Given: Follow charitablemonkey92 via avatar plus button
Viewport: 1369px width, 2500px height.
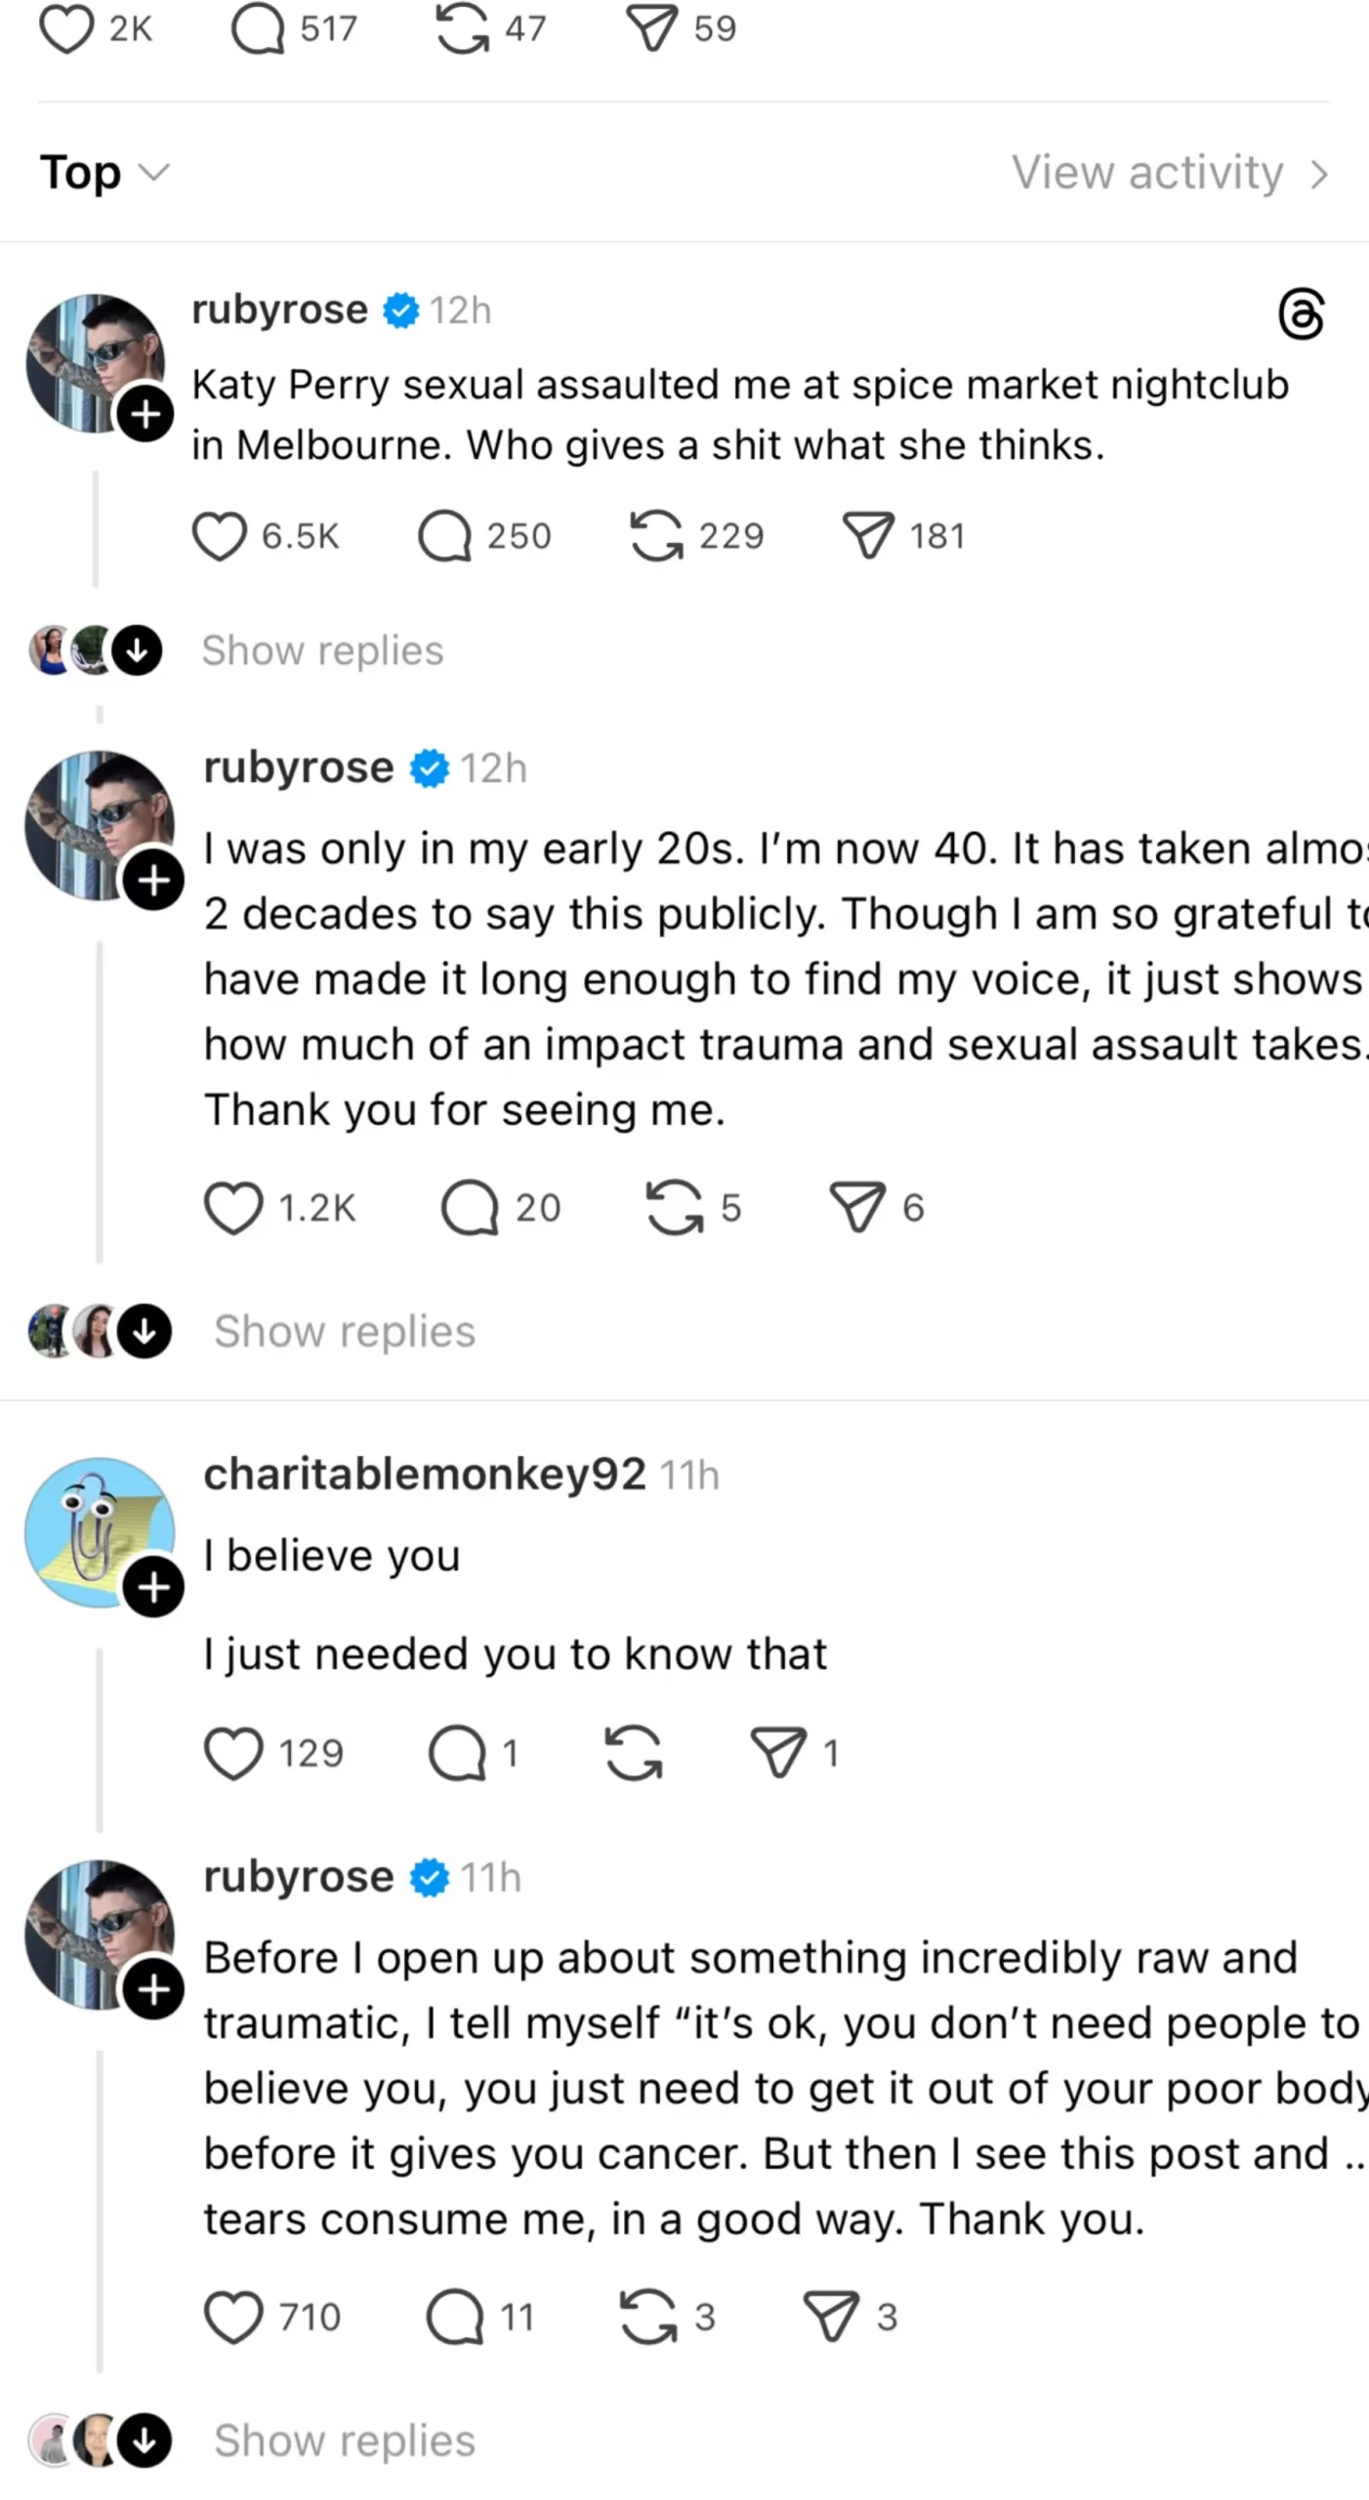Looking at the screenshot, I should pyautogui.click(x=153, y=1587).
